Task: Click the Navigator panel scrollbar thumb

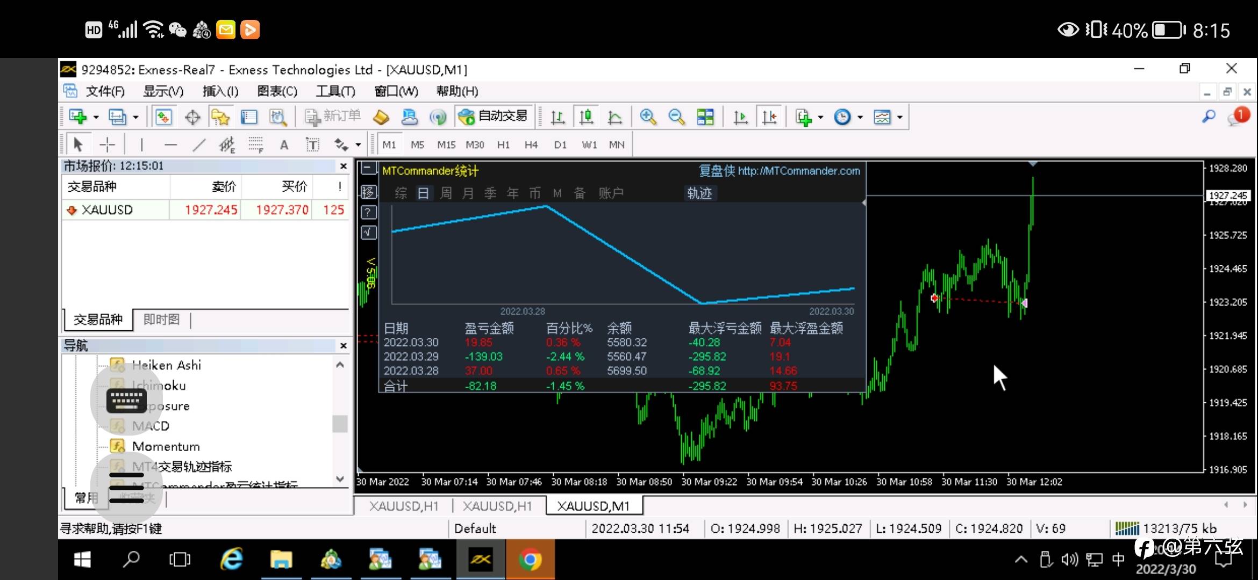Action: [x=340, y=424]
